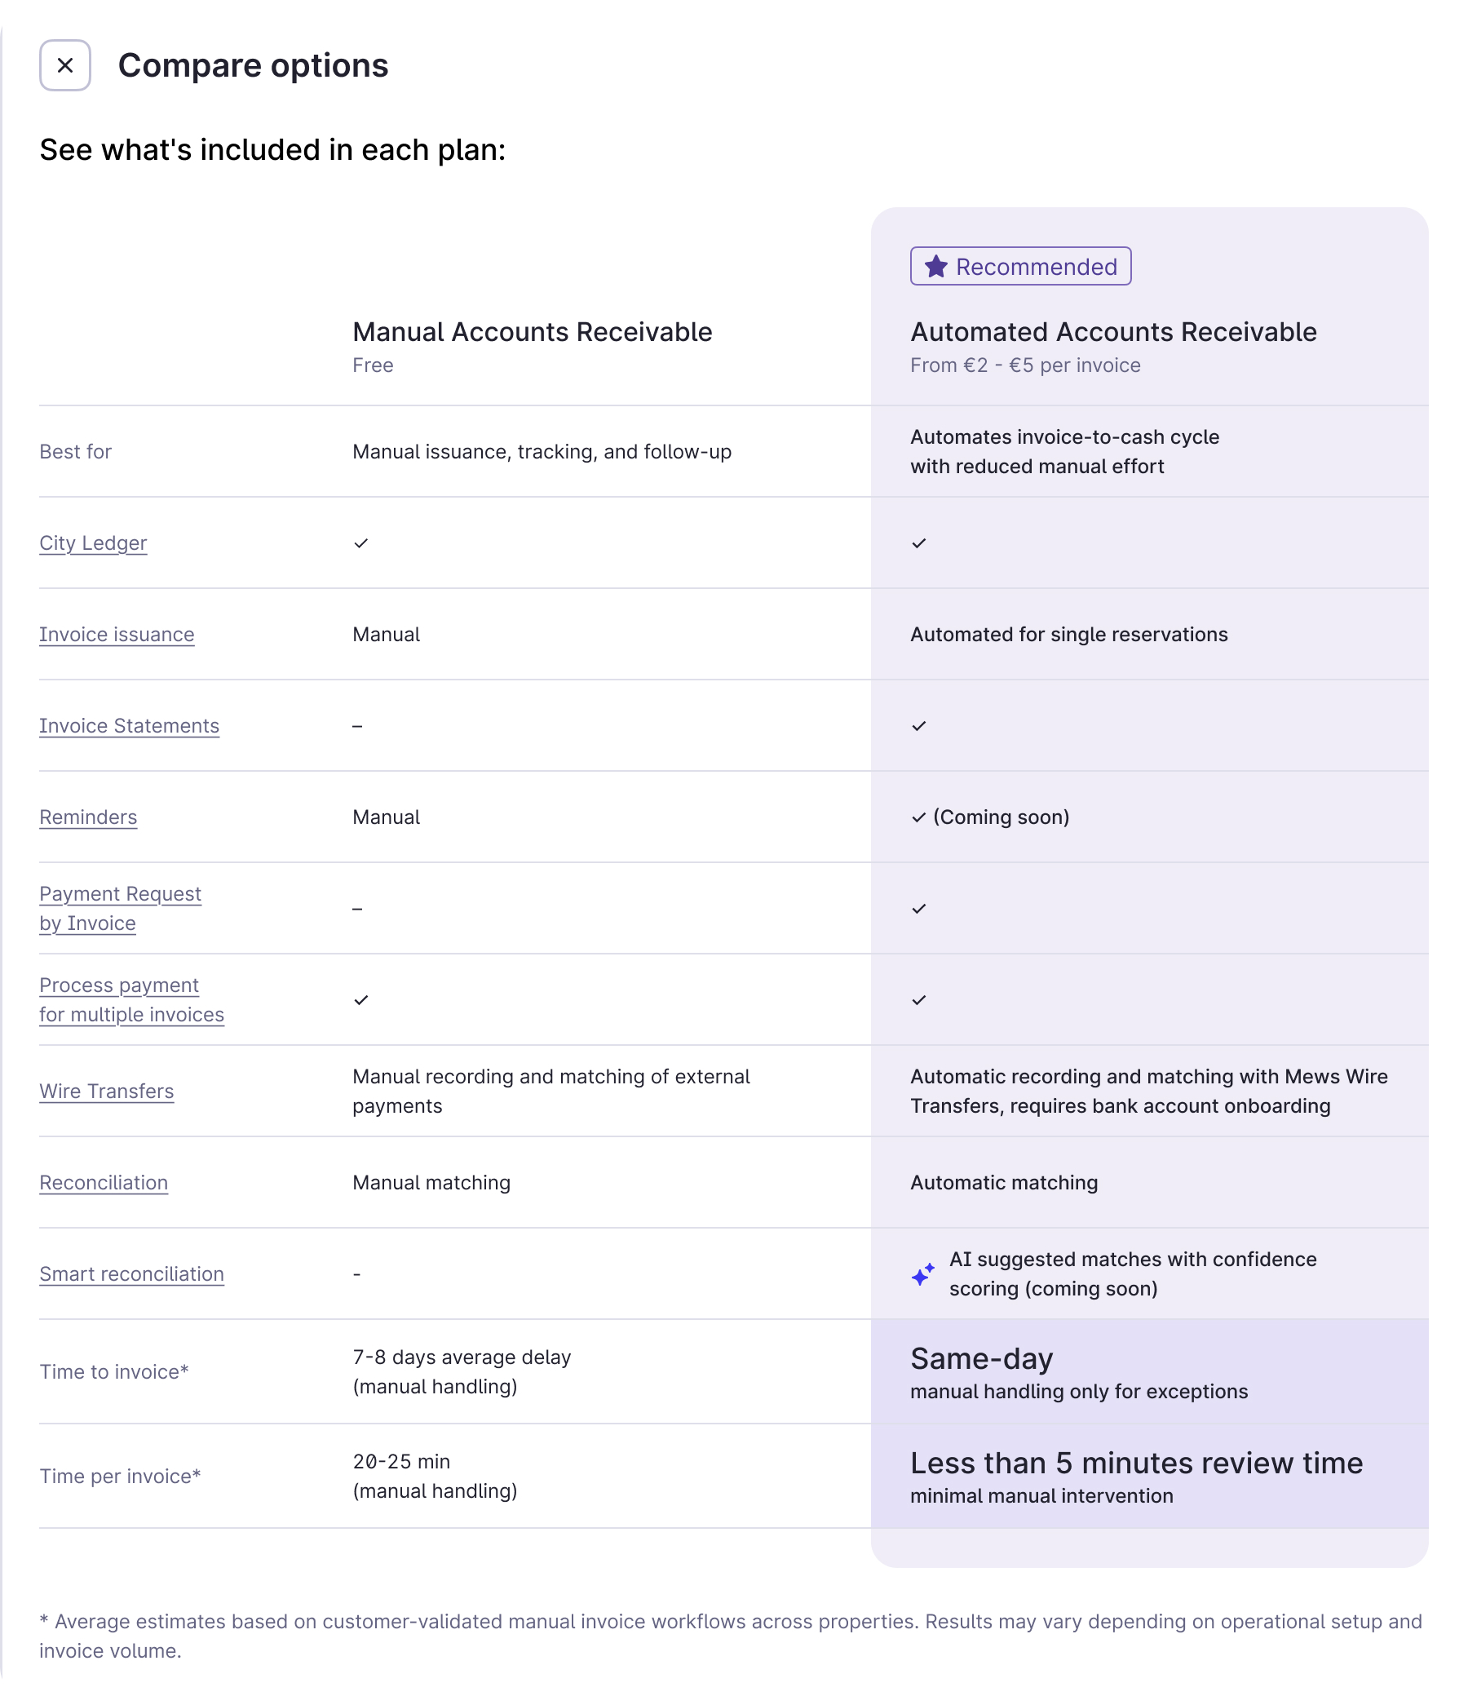1468x1705 pixels.
Task: Open the City Ledger link
Action: pyautogui.click(x=93, y=543)
